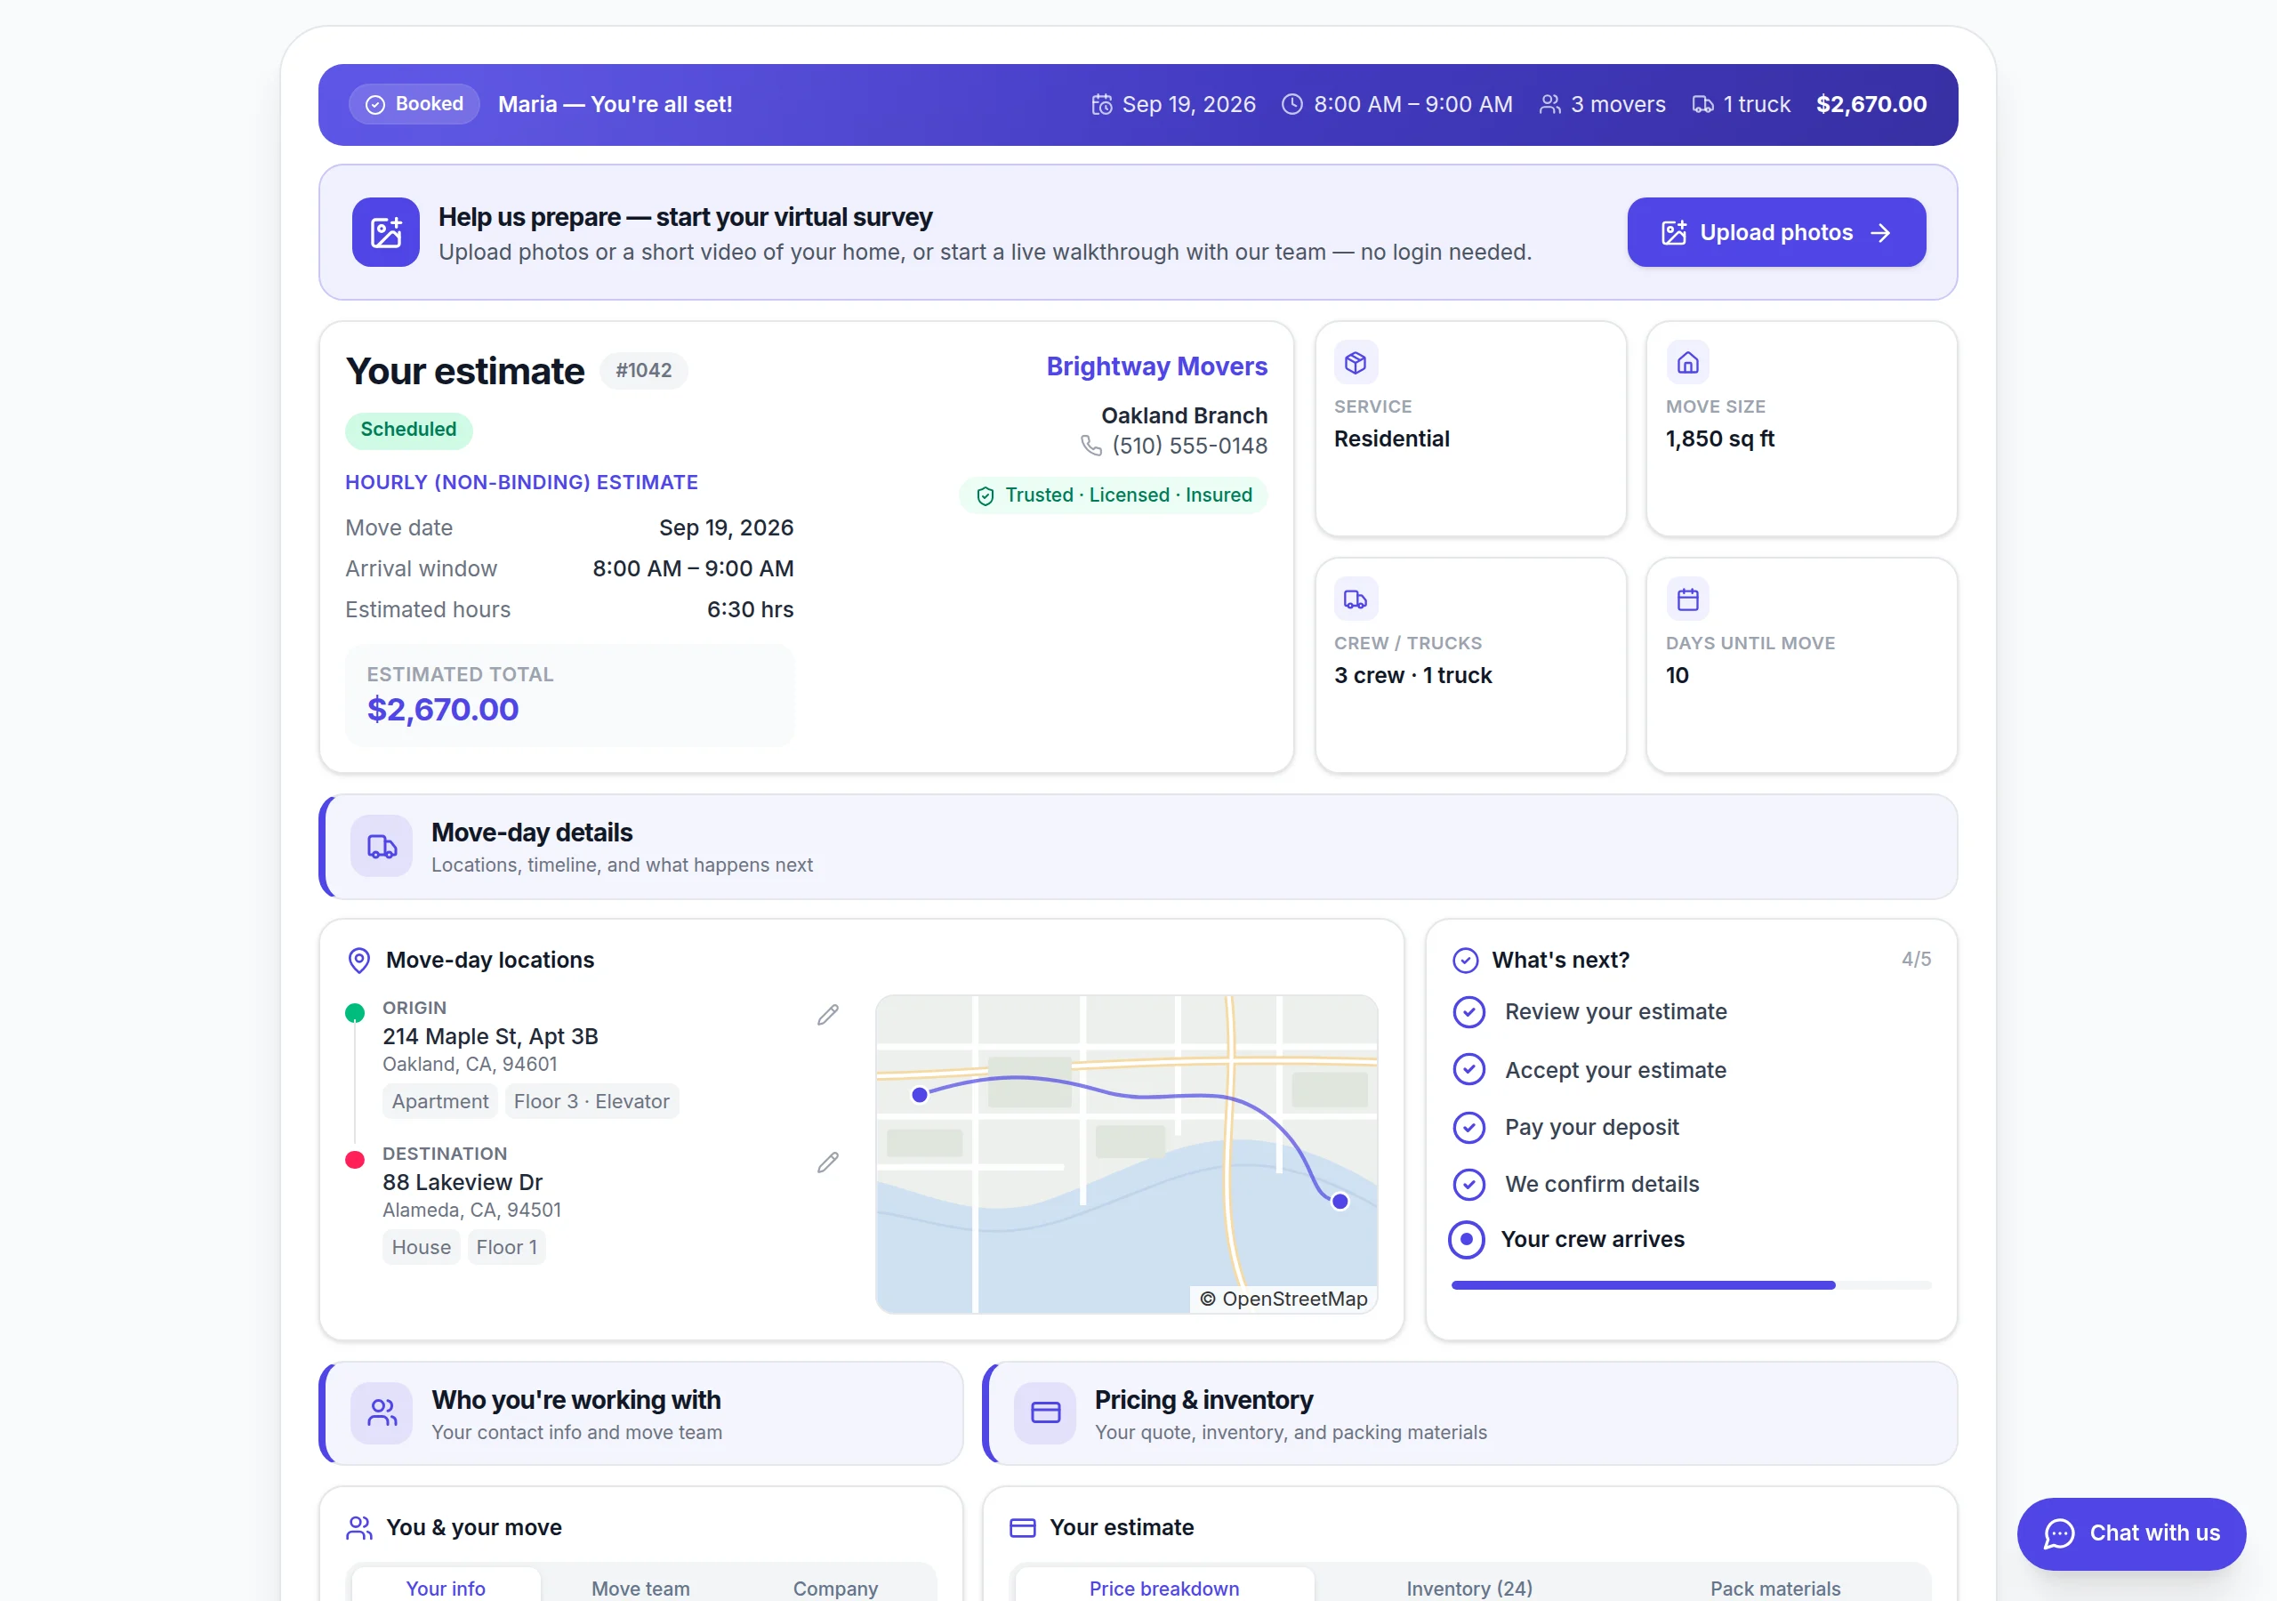Click the Who you're working with people icon
The width and height of the screenshot is (2277, 1601).
[382, 1412]
